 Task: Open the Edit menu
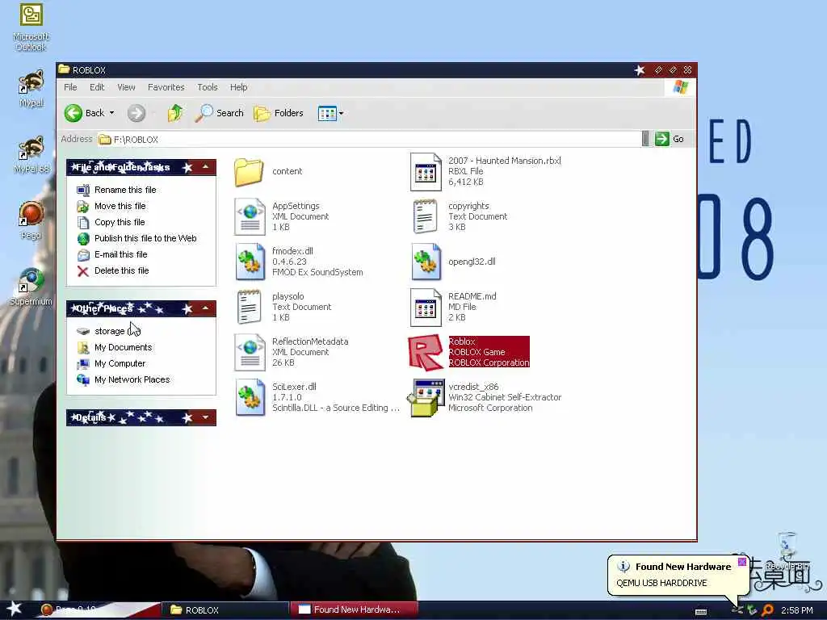97,87
